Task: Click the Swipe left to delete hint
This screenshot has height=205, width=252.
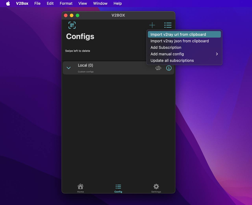Action: (78, 51)
